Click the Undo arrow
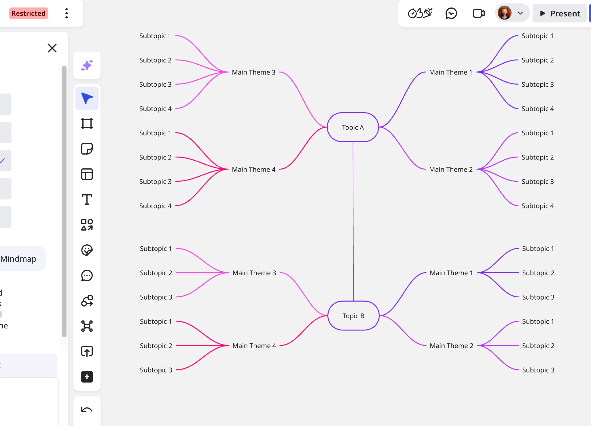Image resolution: width=591 pixels, height=426 pixels. [x=87, y=410]
